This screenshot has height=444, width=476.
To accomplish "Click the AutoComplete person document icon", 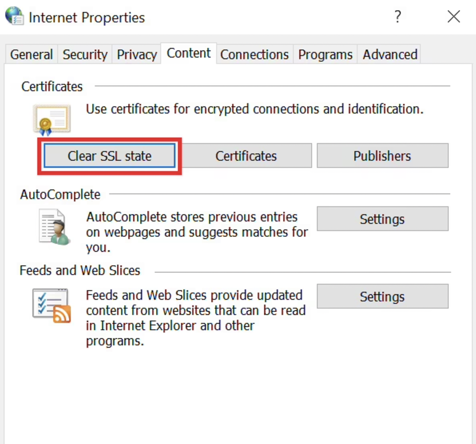I will 54,227.
